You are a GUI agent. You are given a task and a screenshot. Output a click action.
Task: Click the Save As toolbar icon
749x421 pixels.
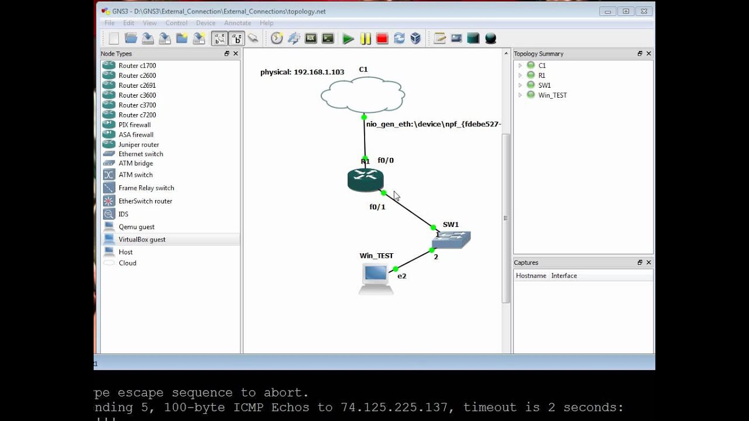pos(165,39)
